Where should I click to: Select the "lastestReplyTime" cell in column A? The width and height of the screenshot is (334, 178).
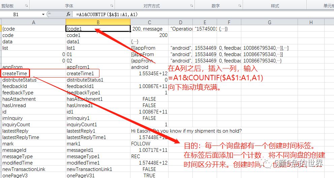tap(34, 137)
